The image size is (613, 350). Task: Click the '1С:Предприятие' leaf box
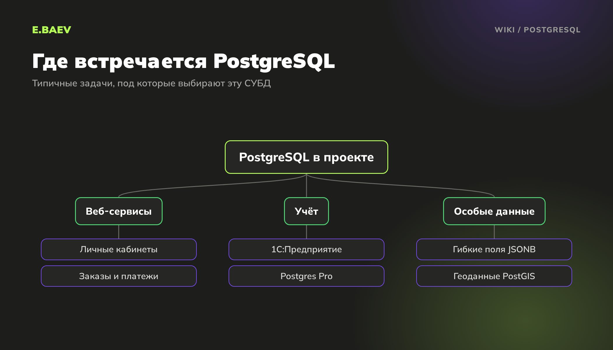coord(306,249)
